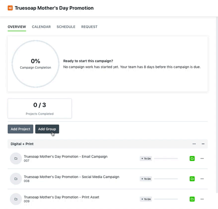The height and width of the screenshot is (209, 218).
Task: Open the green folder icon for Email Campaign
Action: (192, 158)
